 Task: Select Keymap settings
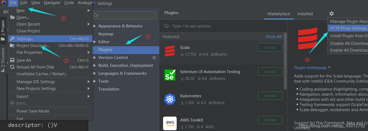click(x=106, y=34)
